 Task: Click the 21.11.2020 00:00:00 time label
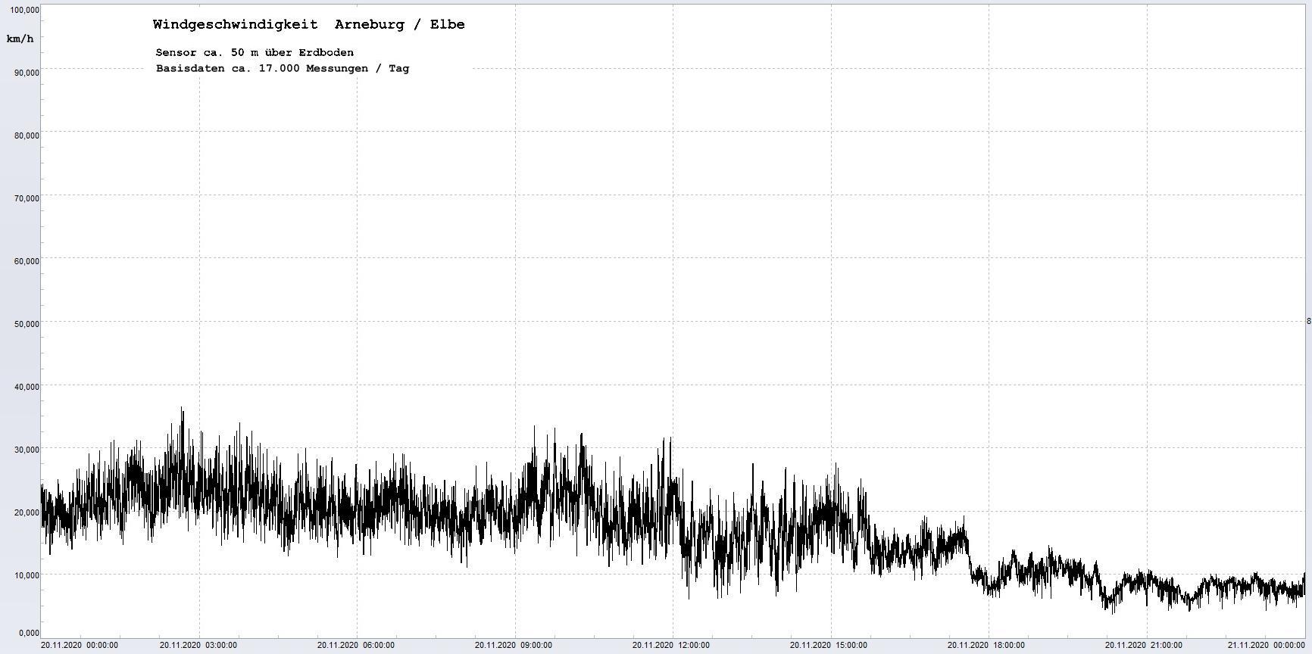point(1266,646)
